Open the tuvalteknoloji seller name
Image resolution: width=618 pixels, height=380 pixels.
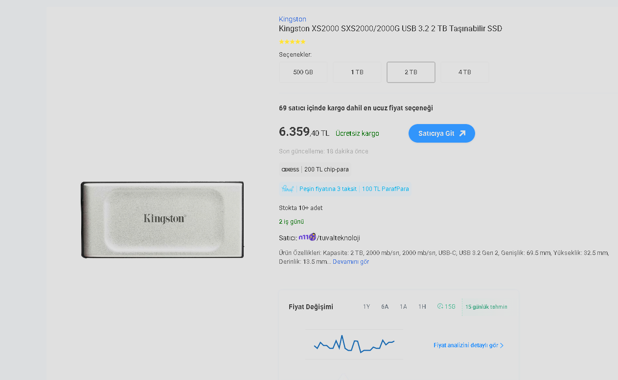point(339,238)
